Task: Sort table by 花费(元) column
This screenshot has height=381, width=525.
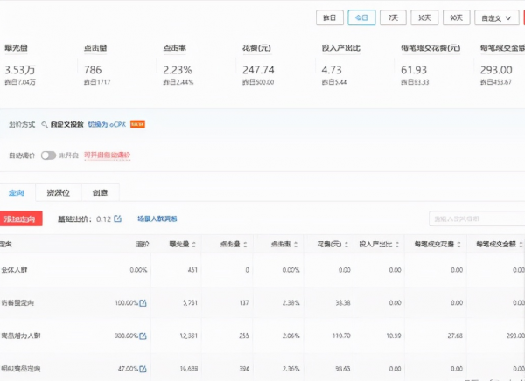Action: coord(346,245)
